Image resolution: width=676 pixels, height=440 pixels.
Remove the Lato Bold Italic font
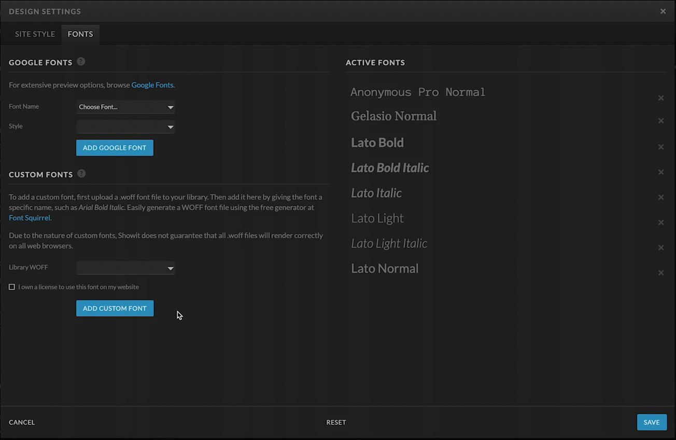[661, 172]
